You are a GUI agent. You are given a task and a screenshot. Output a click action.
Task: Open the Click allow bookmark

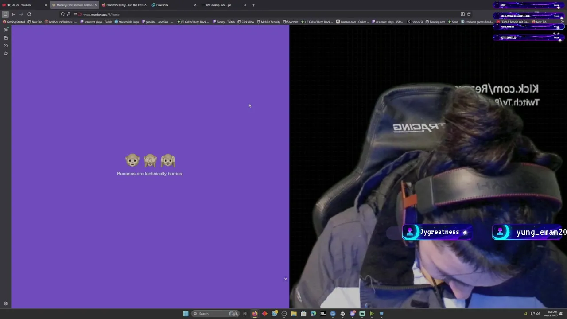click(x=246, y=22)
